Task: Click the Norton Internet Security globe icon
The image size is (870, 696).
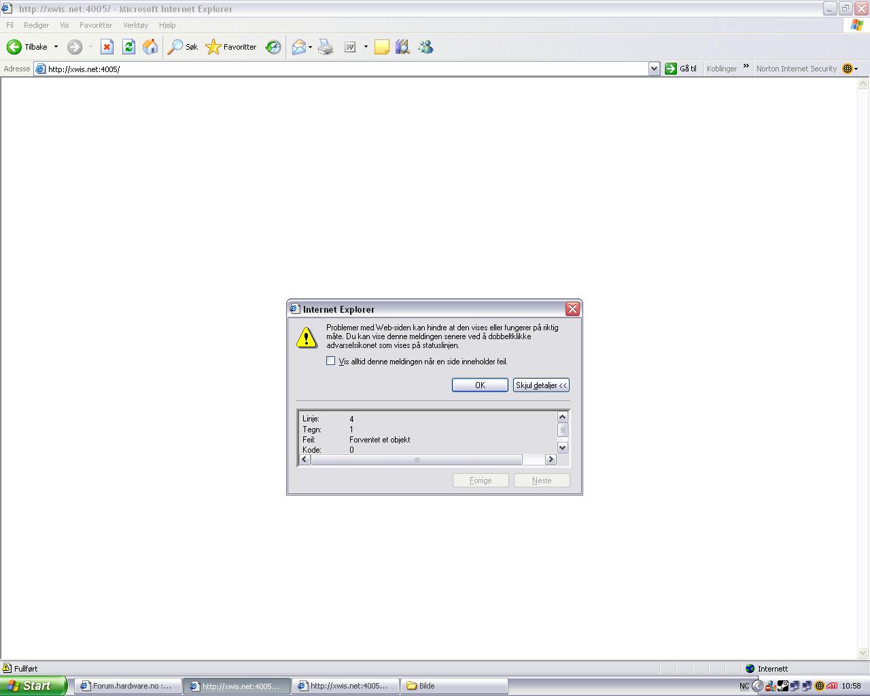Action: [847, 69]
